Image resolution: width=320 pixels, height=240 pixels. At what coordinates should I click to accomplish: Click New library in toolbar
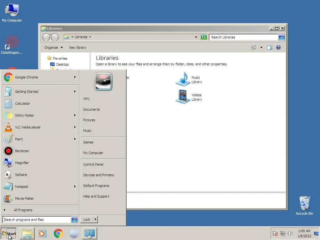point(77,47)
